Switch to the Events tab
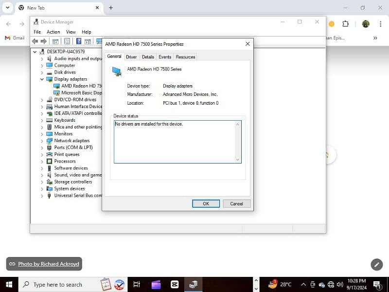389x292 pixels. [165, 57]
